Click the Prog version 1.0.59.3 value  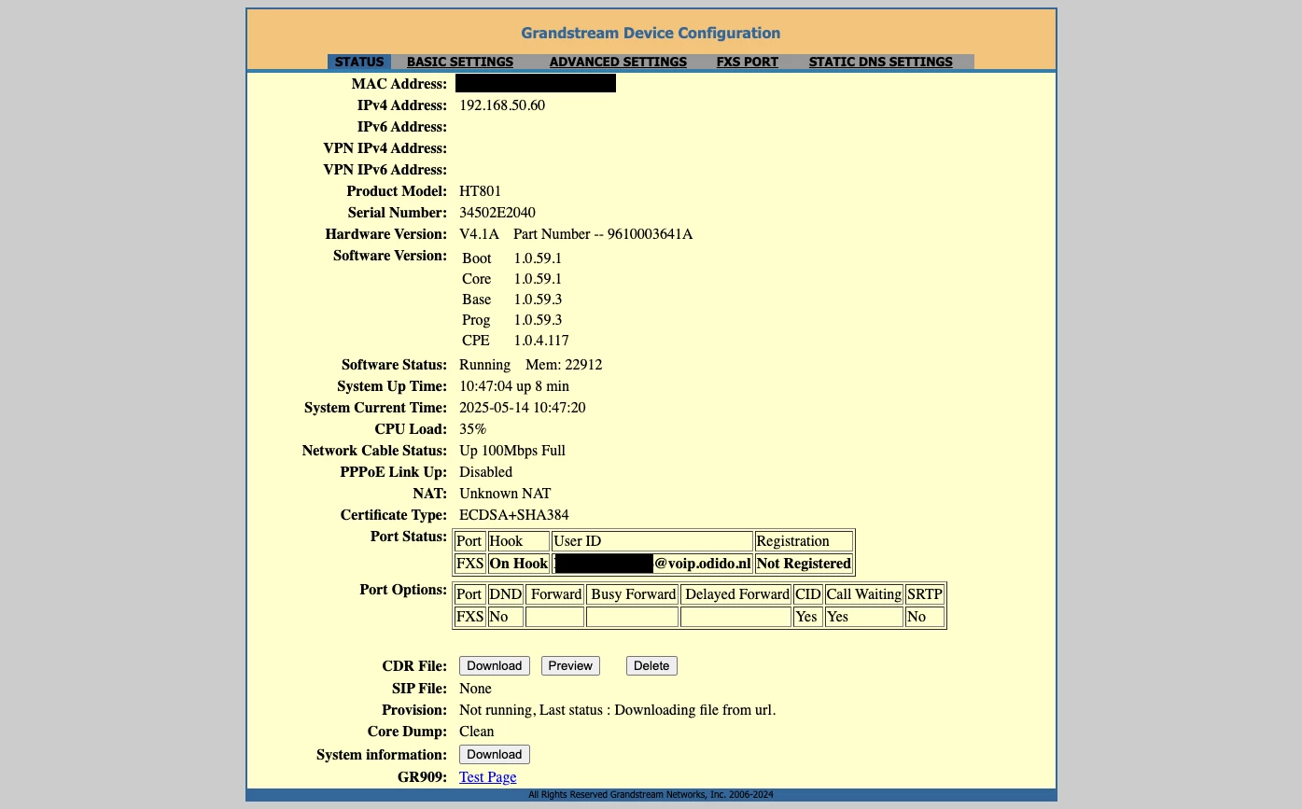[x=538, y=319]
